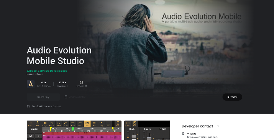
Task: Click the globe icon next to Website
Action: tap(183, 134)
